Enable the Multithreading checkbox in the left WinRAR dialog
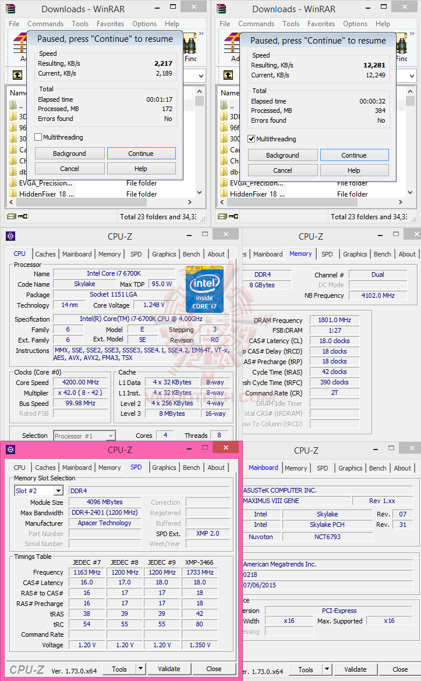The height and width of the screenshot is (681, 421). [38, 137]
